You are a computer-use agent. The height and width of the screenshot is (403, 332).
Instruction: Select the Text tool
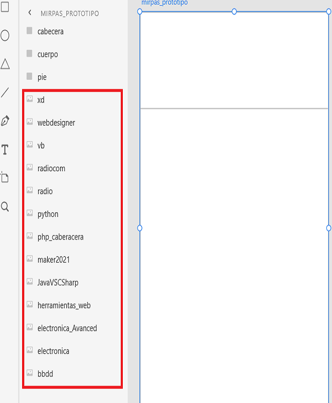[x=5, y=150]
